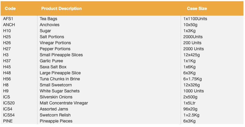Select the ICS20 code cell
Image resolution: width=245 pixels, height=127 pixels.
[9, 103]
